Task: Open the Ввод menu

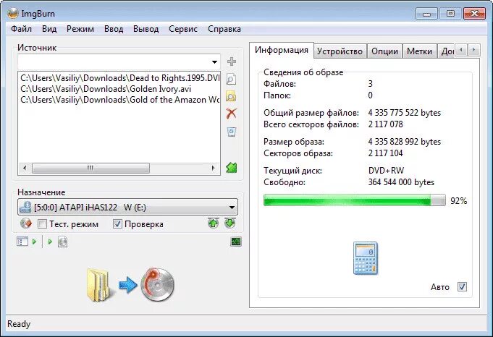Action: (x=114, y=29)
